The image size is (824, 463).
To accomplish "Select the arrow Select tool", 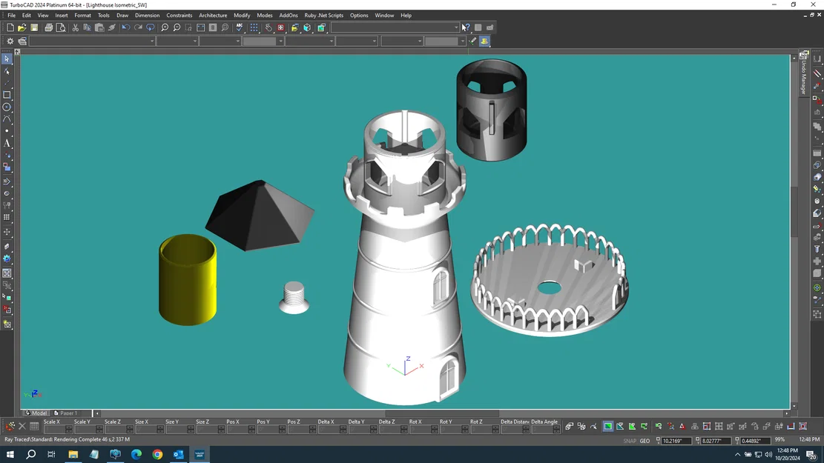I will click(x=7, y=59).
